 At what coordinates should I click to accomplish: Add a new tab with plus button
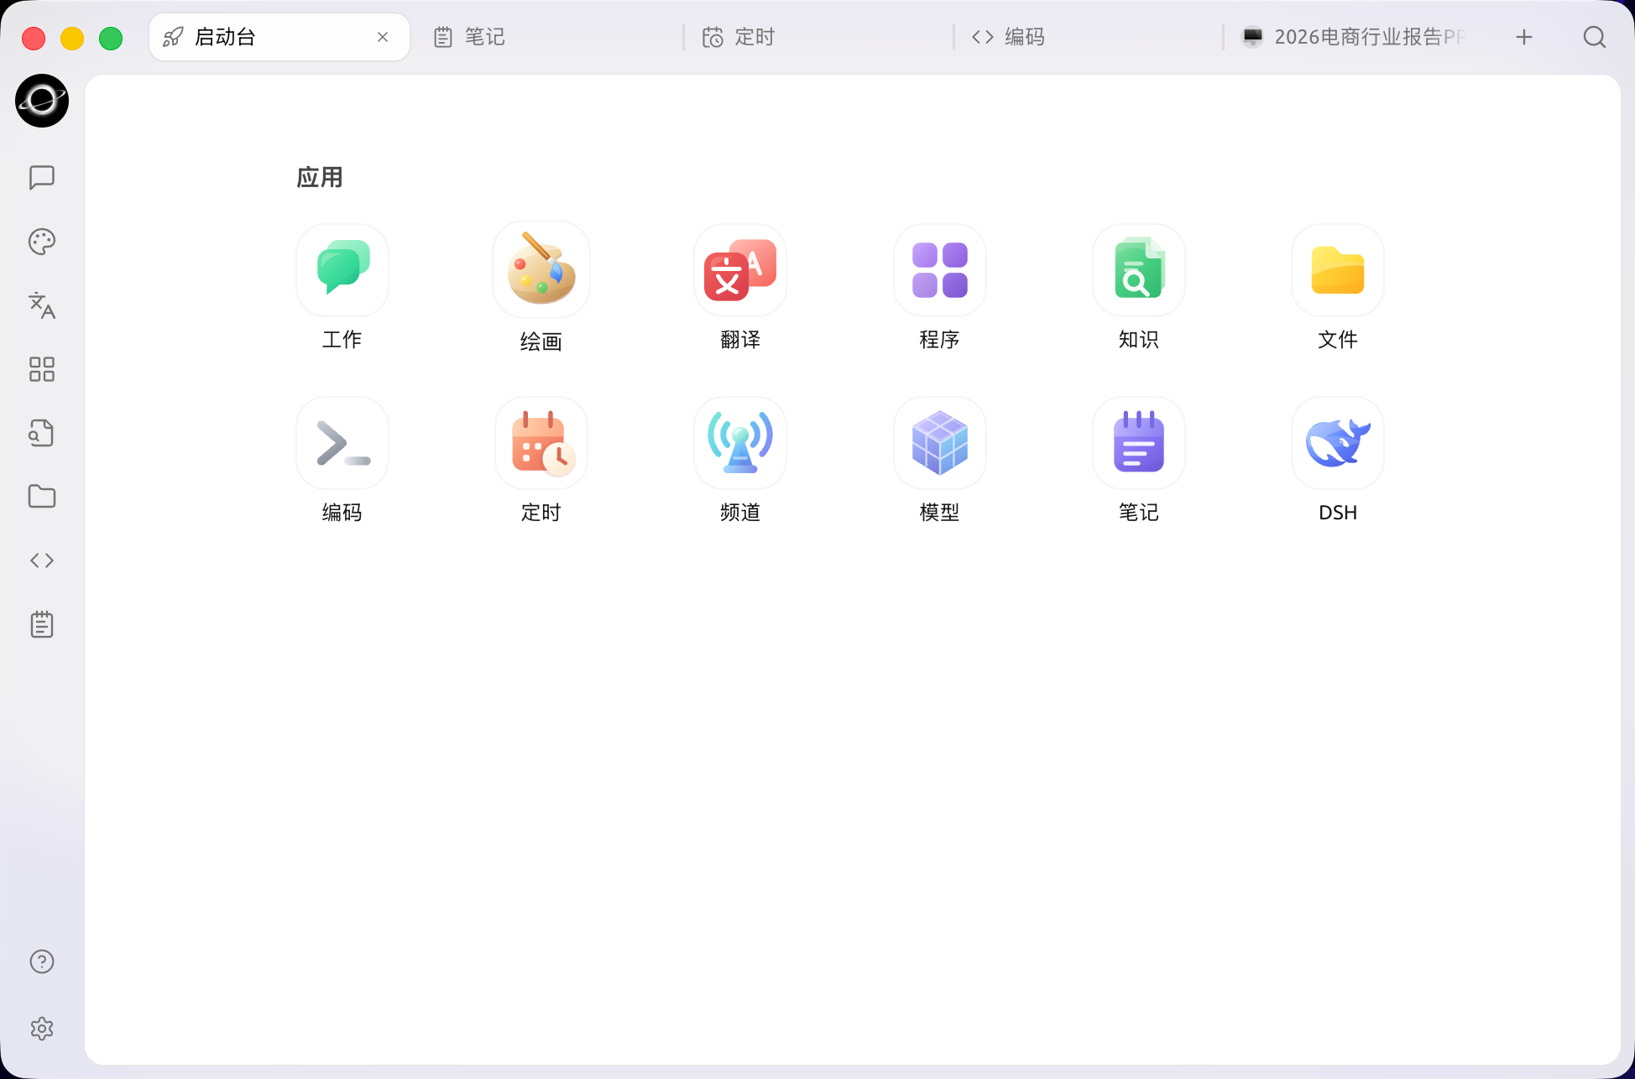tap(1524, 37)
